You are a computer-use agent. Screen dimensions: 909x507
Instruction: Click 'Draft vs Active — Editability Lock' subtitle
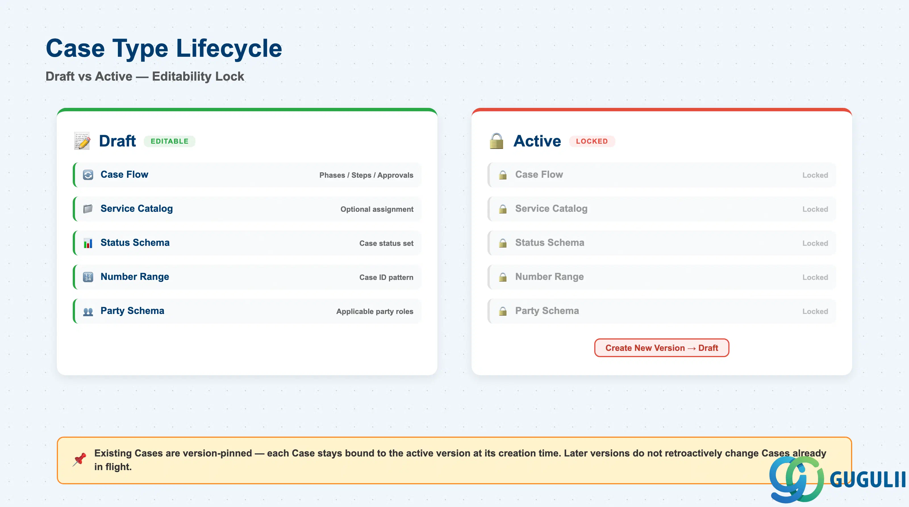145,76
